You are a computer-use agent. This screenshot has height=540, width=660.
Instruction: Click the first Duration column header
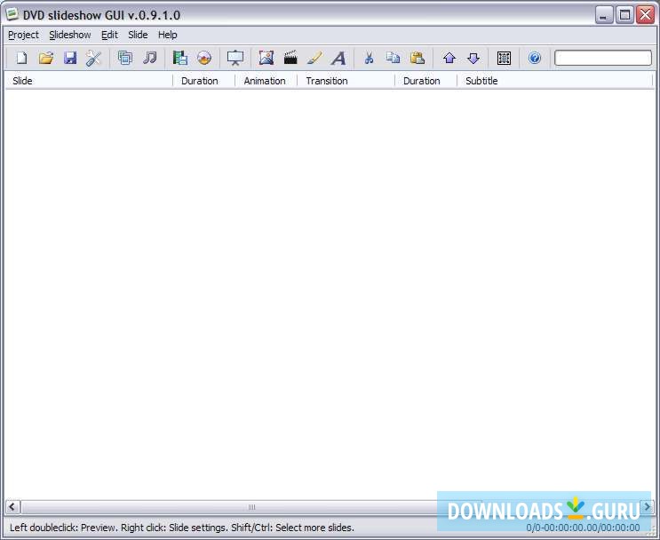point(203,81)
